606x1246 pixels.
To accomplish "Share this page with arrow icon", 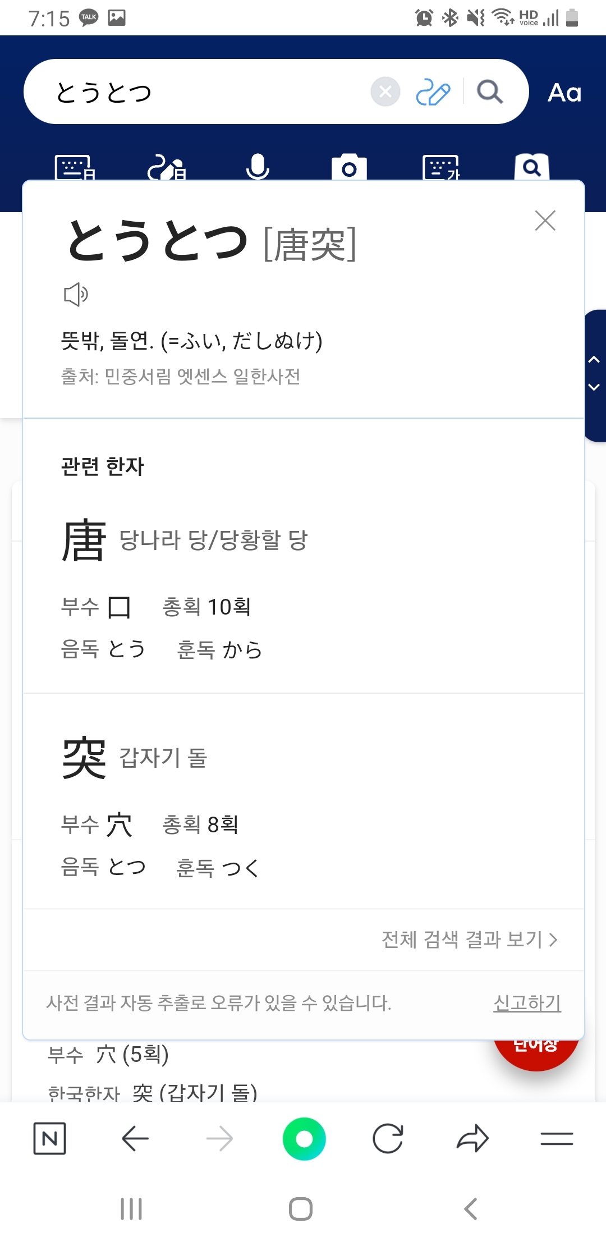I will 472,1139.
